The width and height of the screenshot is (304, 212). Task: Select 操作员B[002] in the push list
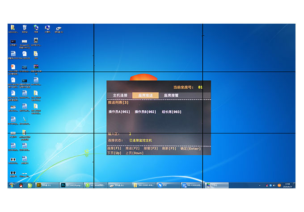(145, 112)
